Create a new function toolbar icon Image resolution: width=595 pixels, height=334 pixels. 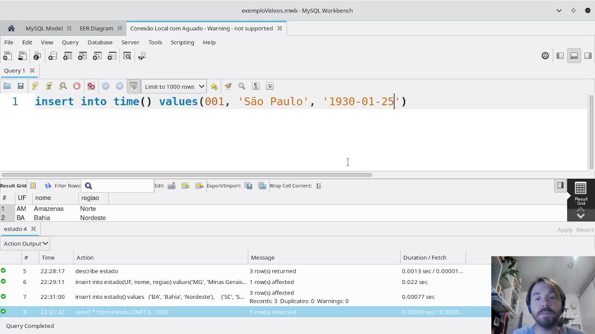pos(112,56)
